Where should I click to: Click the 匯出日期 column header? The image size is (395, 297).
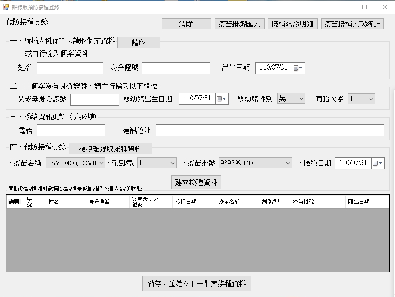(x=367, y=201)
